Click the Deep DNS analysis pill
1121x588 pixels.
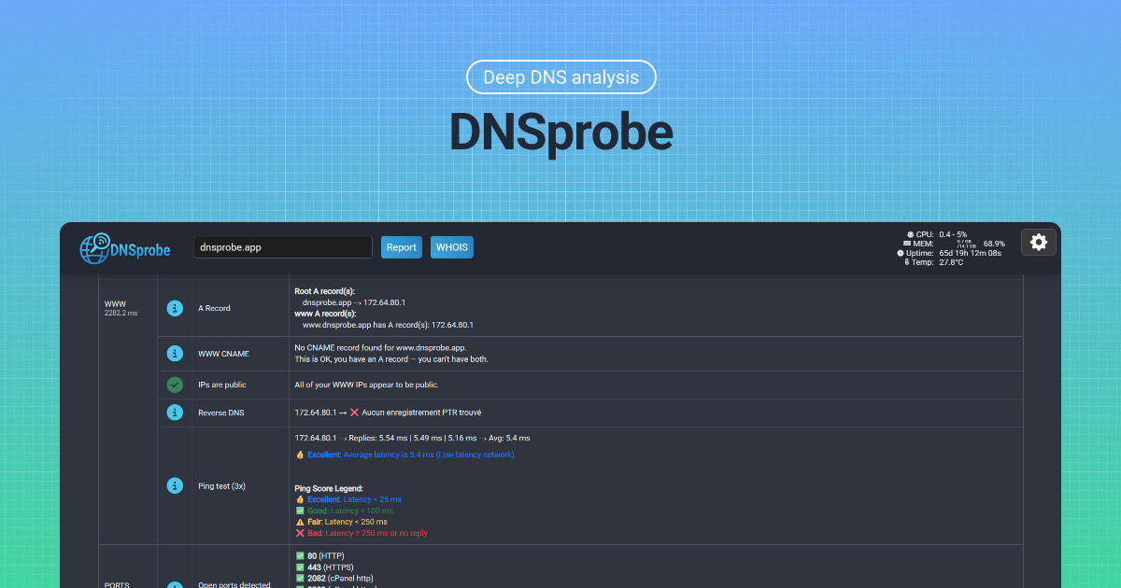(x=560, y=77)
